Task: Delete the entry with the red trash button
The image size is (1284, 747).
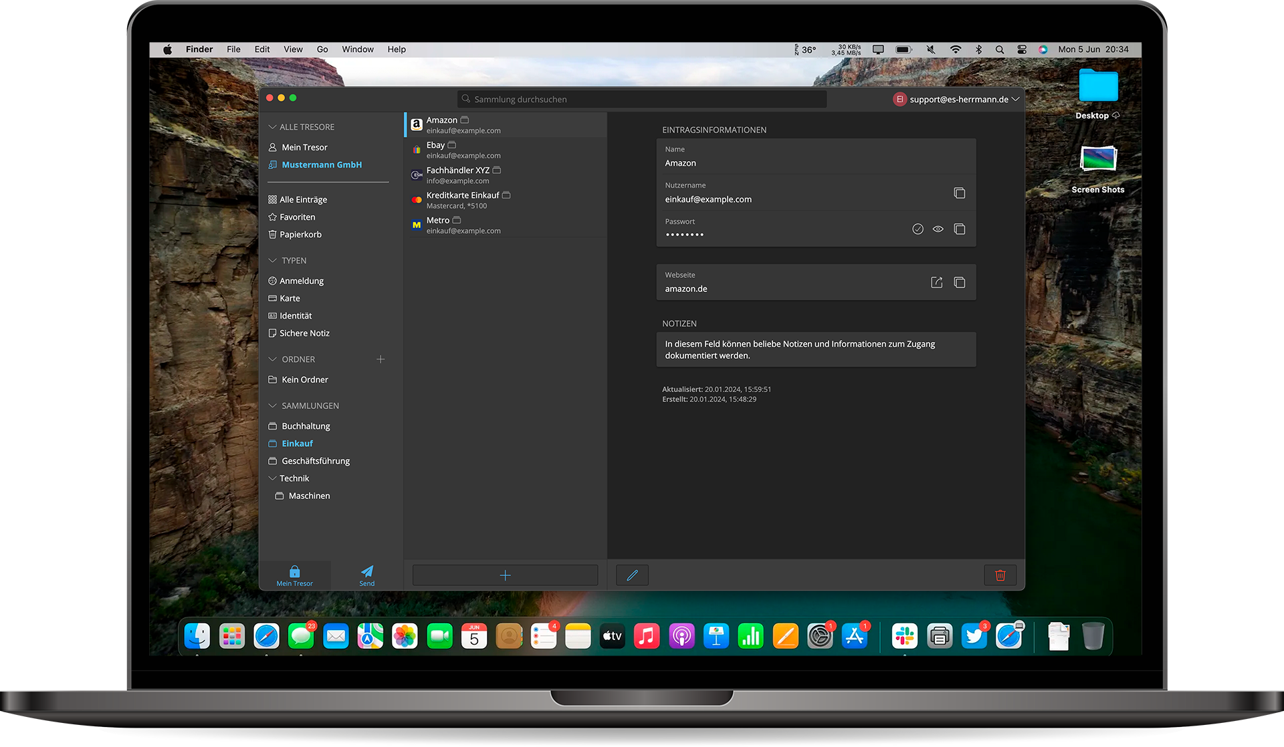Action: click(1000, 575)
